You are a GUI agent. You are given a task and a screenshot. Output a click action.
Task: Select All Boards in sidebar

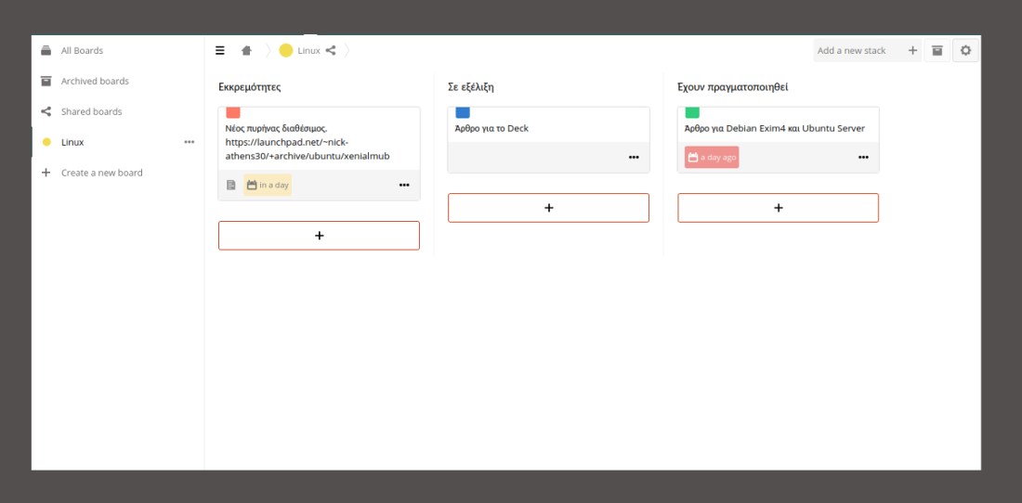[x=82, y=51]
